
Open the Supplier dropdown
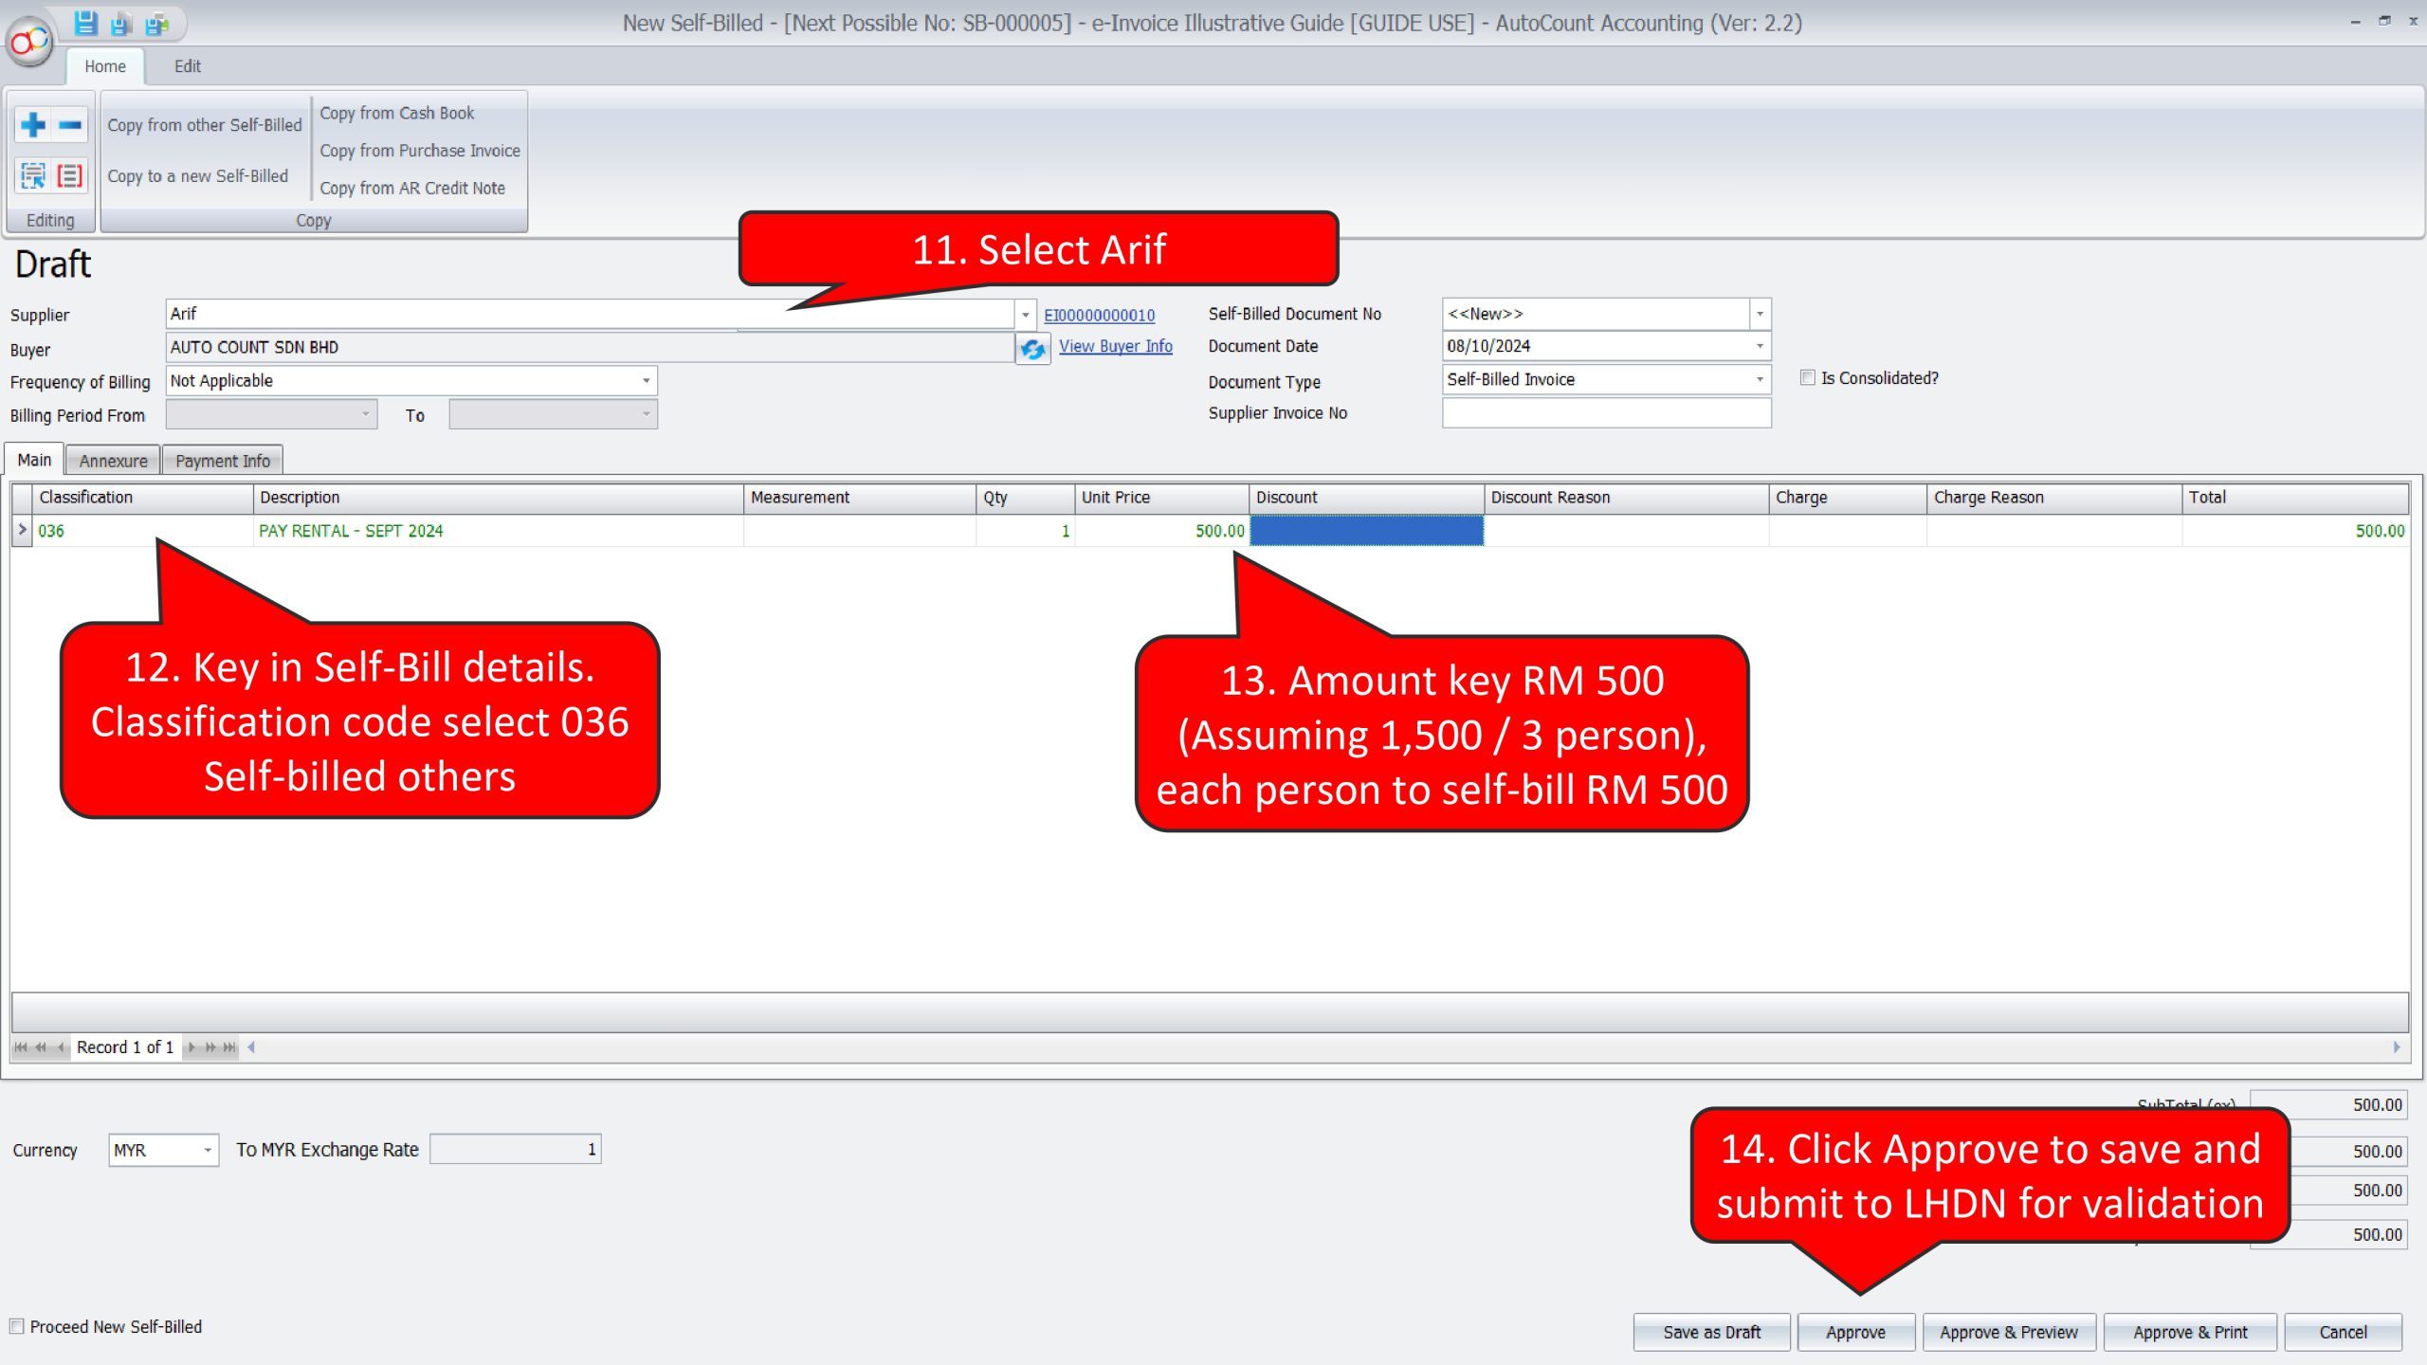coord(1026,315)
